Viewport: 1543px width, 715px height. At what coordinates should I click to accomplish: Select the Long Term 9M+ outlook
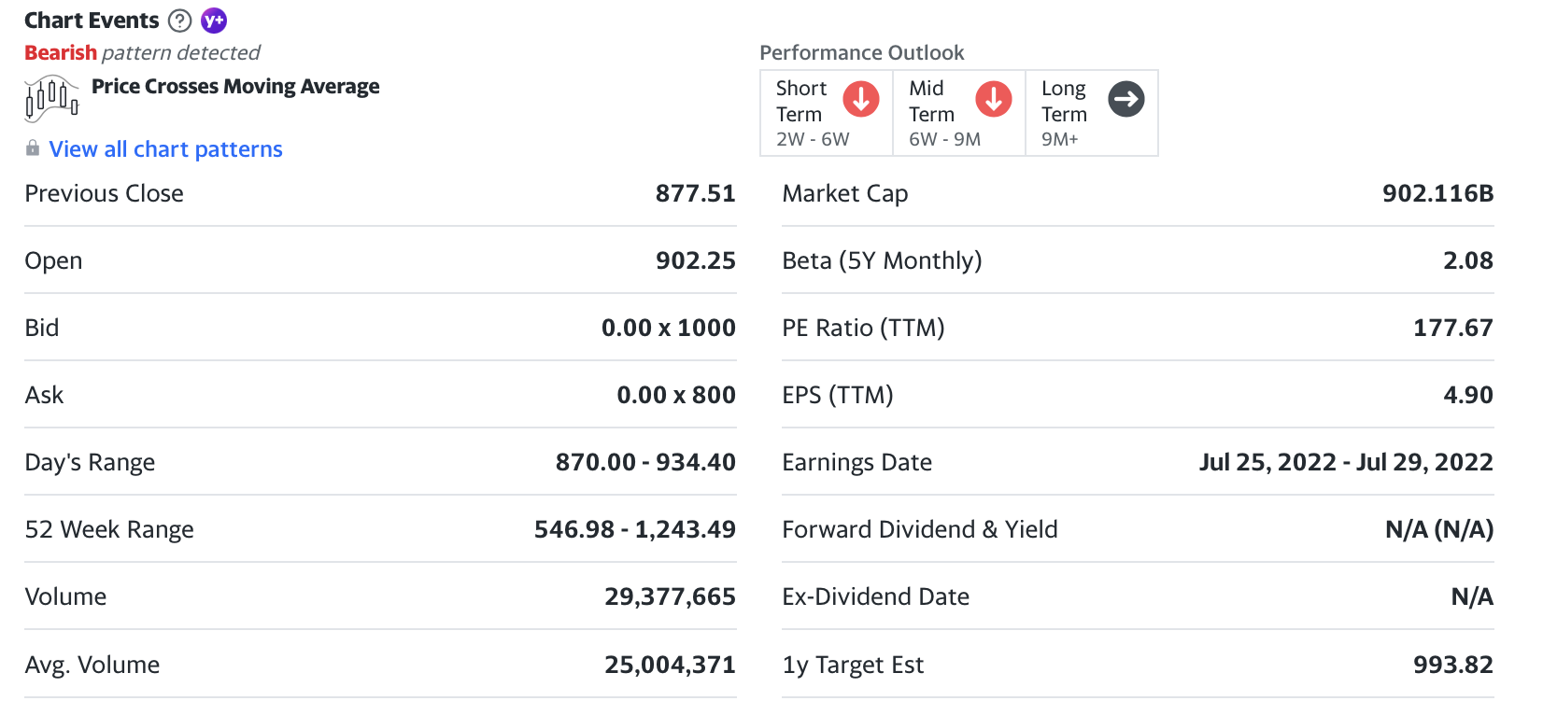(x=1065, y=113)
